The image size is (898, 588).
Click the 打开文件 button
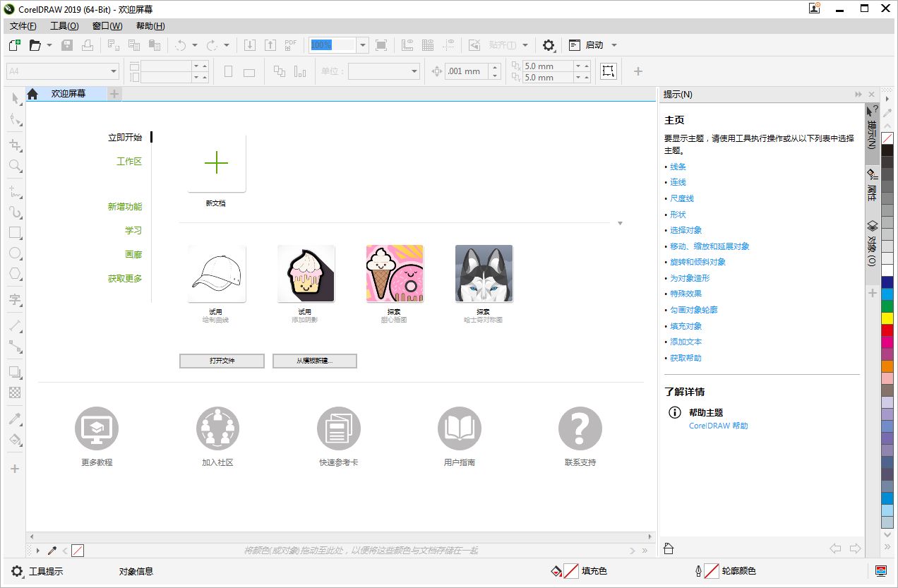click(221, 361)
